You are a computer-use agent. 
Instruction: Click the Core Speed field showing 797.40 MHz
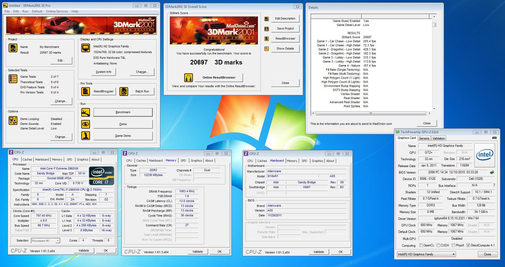(x=43, y=216)
